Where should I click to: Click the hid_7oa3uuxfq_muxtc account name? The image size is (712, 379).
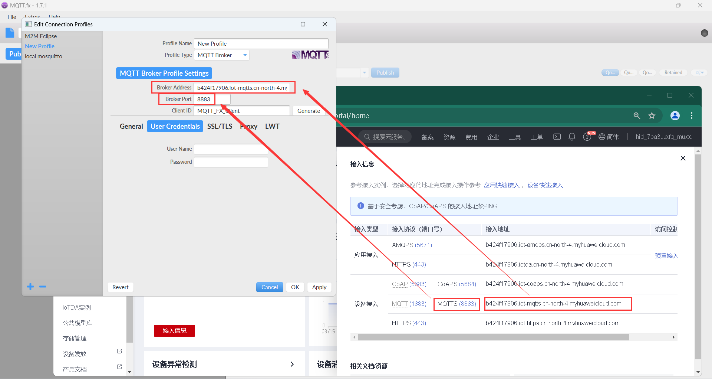coord(664,137)
